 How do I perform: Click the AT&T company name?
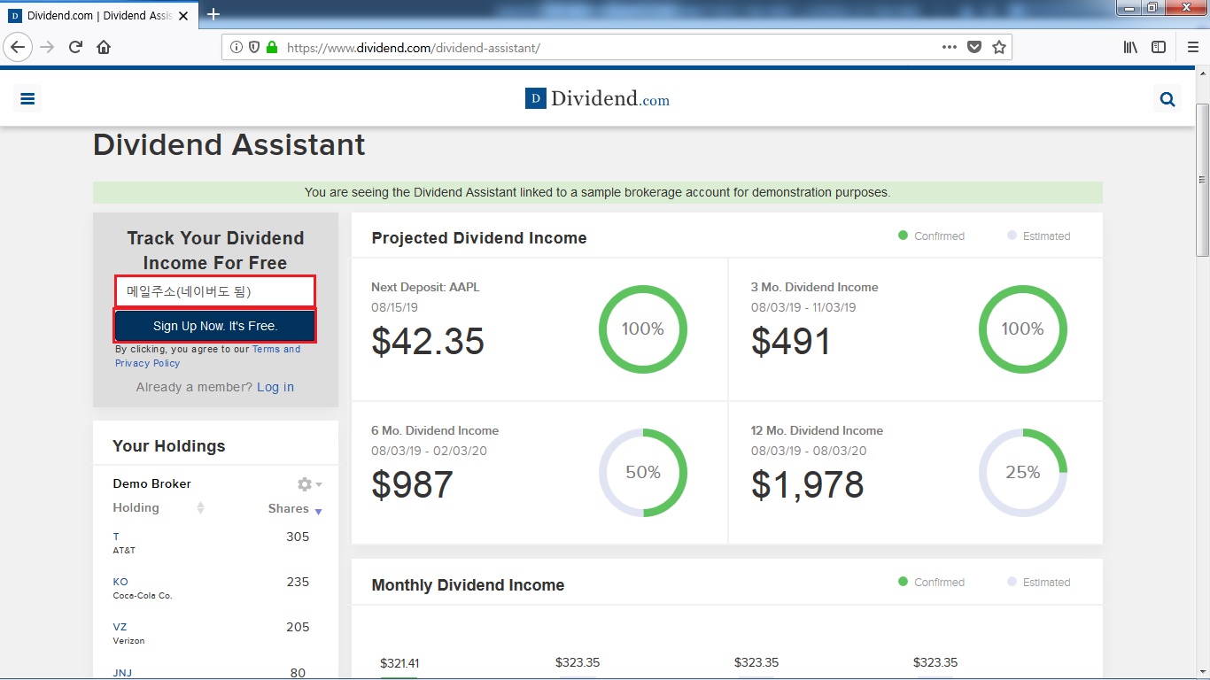[124, 551]
